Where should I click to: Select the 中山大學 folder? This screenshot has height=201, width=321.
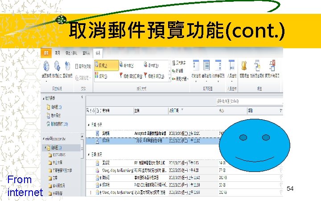(x=55, y=163)
